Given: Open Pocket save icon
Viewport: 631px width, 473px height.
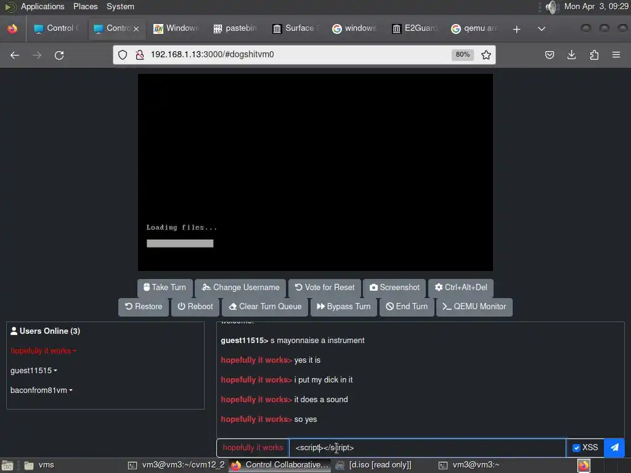Looking at the screenshot, I should coord(549,55).
